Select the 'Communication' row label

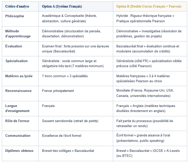[x=18, y=135]
